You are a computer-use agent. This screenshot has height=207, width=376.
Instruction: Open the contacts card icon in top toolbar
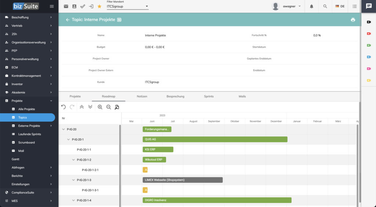pos(74,7)
